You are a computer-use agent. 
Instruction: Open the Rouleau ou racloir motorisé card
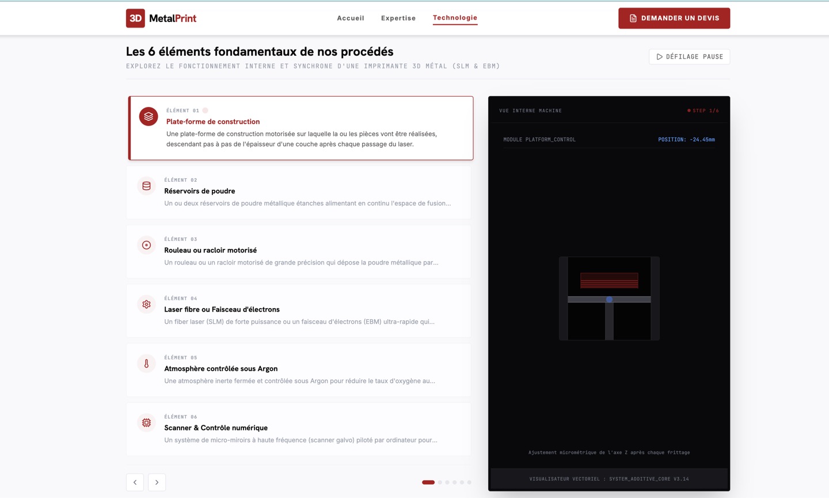click(299, 251)
